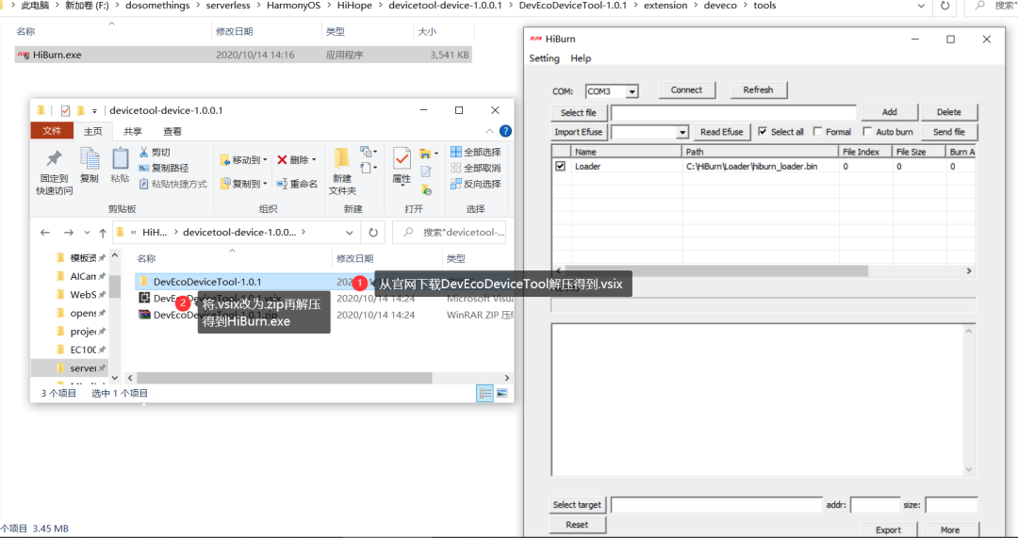
Task: Create a new folder with 新建文件夹
Action: tap(342, 171)
